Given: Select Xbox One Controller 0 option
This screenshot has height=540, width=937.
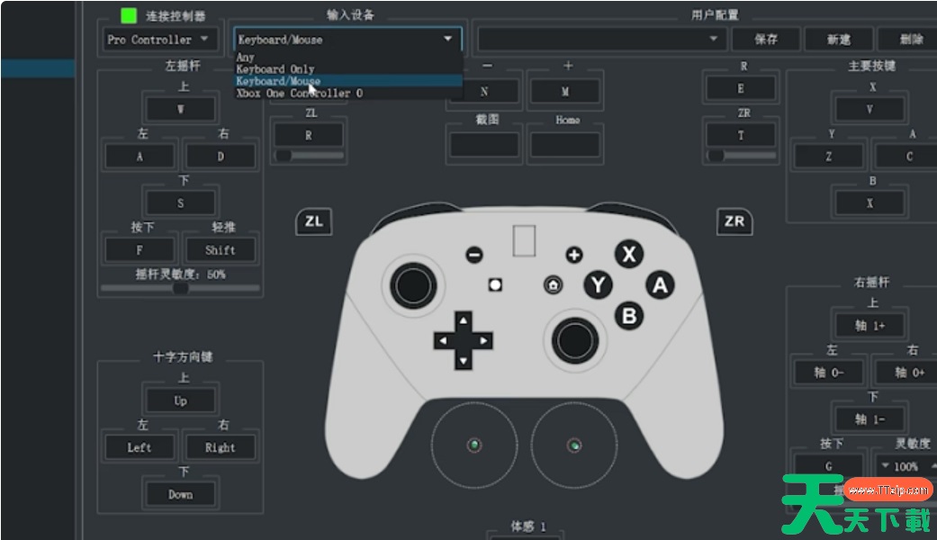Looking at the screenshot, I should click(299, 93).
